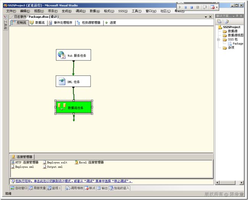Switch to the 包资源管理器 designer tab
The height and width of the screenshot is (200, 248).
(x=89, y=23)
